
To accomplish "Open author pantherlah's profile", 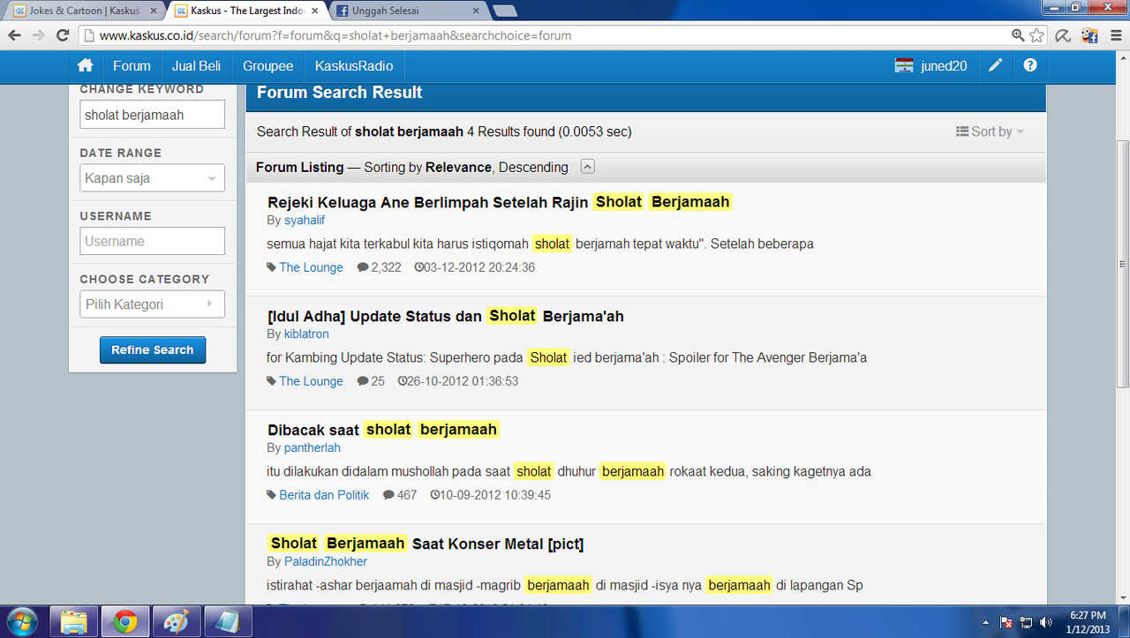I will (313, 447).
